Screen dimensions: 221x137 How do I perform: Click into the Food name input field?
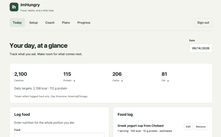coord(59,135)
